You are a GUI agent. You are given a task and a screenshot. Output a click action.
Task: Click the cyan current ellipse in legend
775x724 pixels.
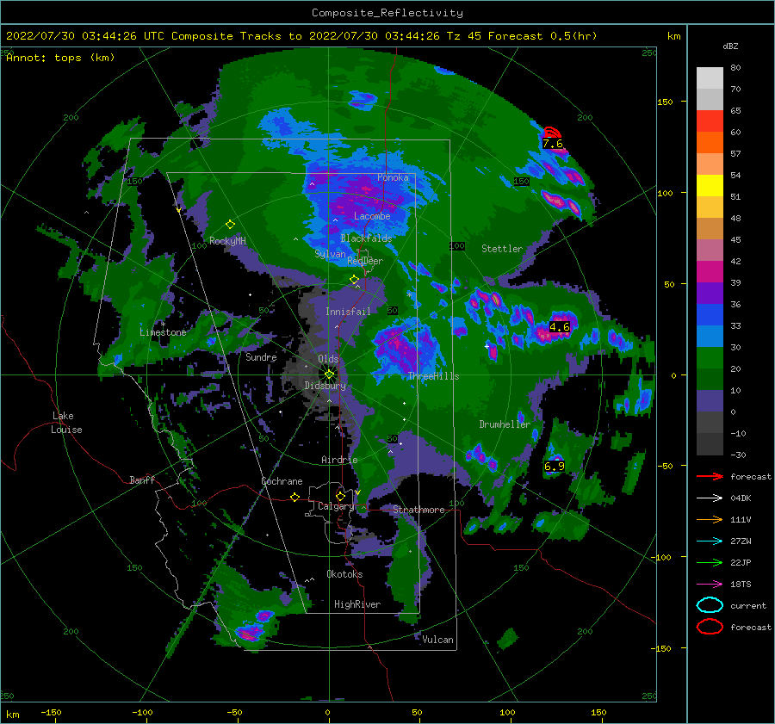(710, 605)
